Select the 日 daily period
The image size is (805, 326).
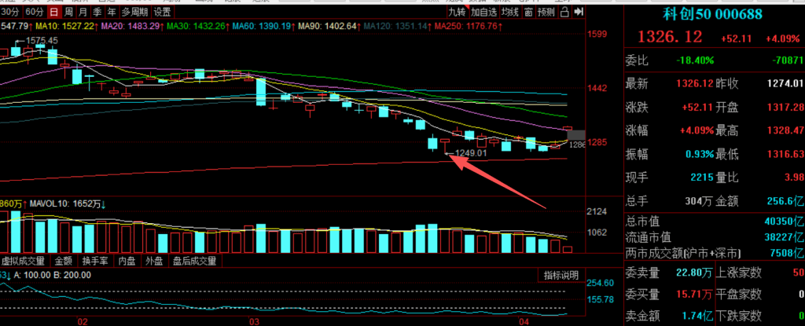coord(53,13)
